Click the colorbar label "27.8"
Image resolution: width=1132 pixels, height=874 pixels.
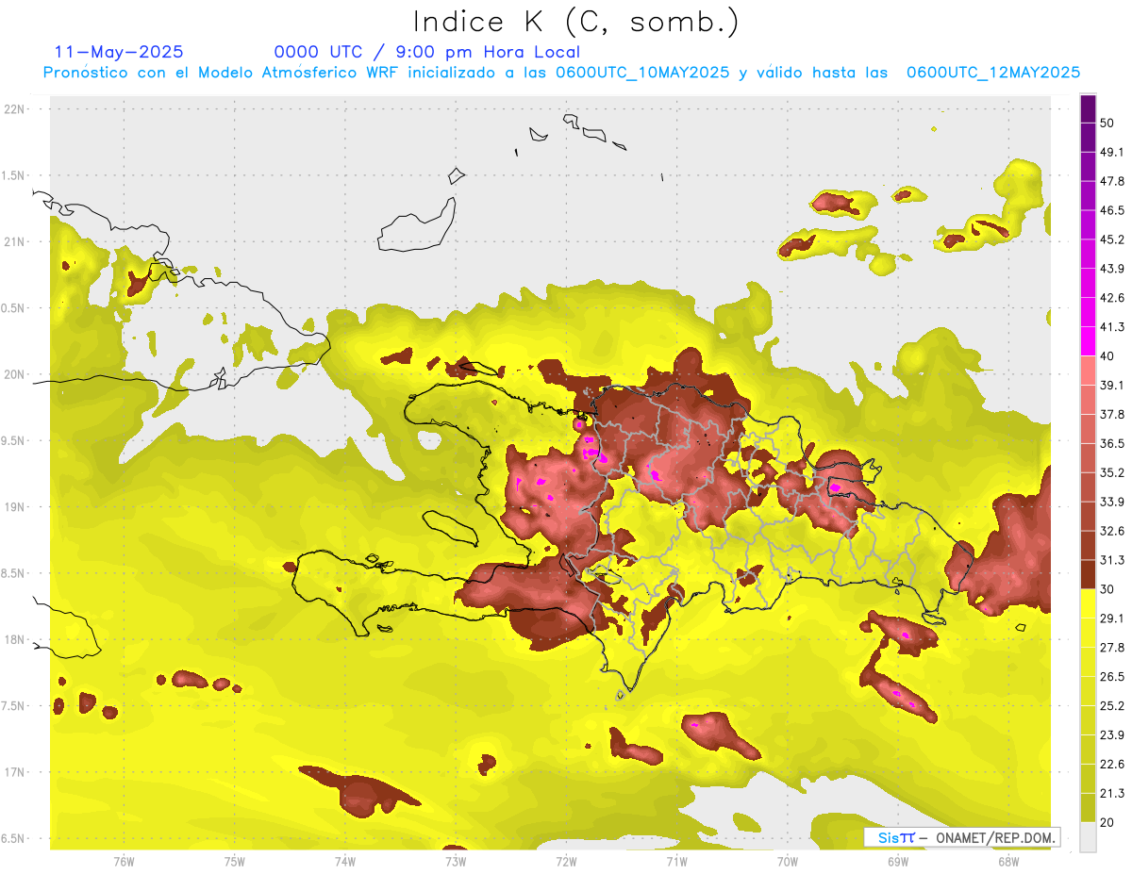1111,648
